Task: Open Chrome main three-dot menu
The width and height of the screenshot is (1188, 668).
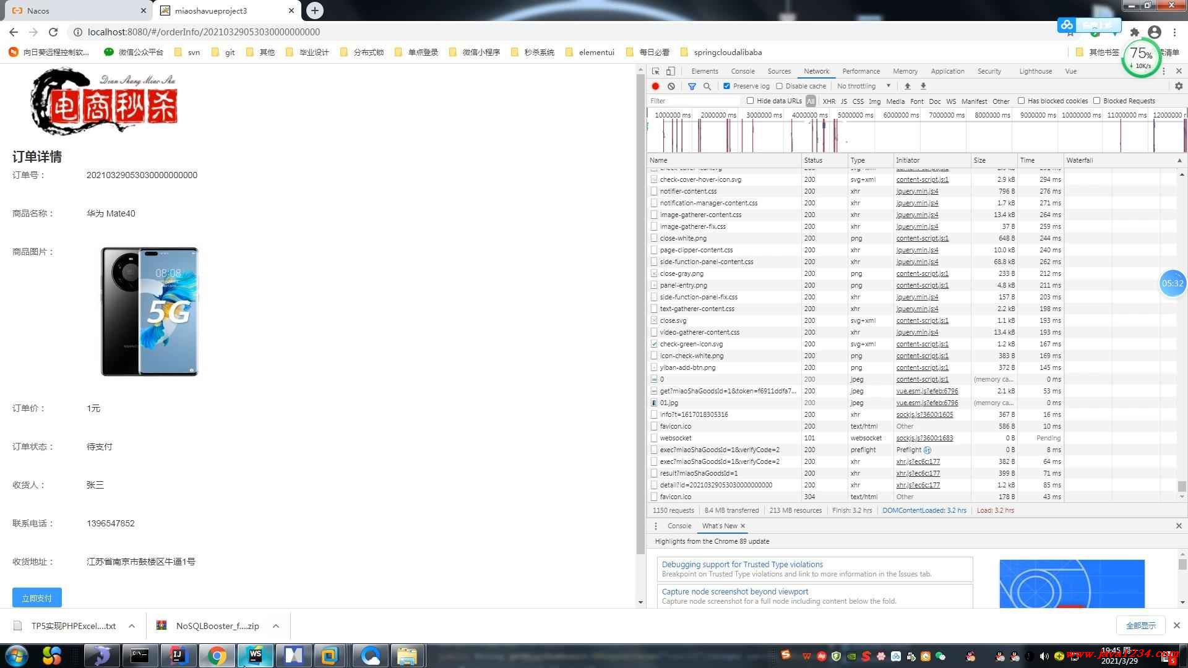Action: pos(1174,32)
